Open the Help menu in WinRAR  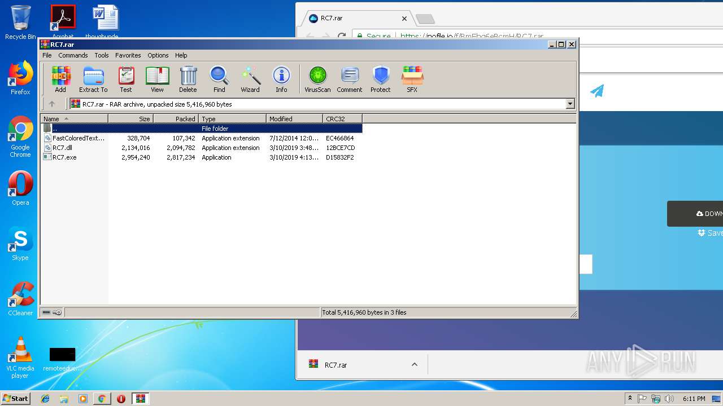181,55
